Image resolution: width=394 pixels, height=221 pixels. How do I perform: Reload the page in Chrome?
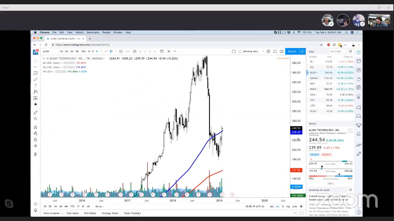(46, 45)
